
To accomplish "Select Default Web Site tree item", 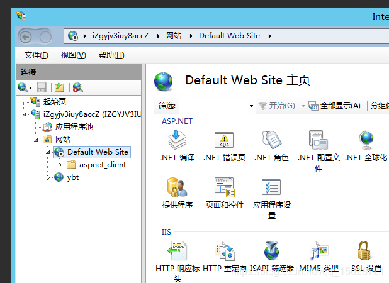I will (92, 152).
